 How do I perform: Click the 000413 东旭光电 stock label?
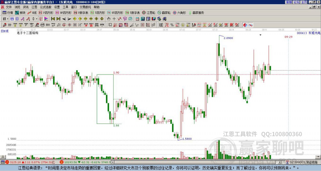308,33
